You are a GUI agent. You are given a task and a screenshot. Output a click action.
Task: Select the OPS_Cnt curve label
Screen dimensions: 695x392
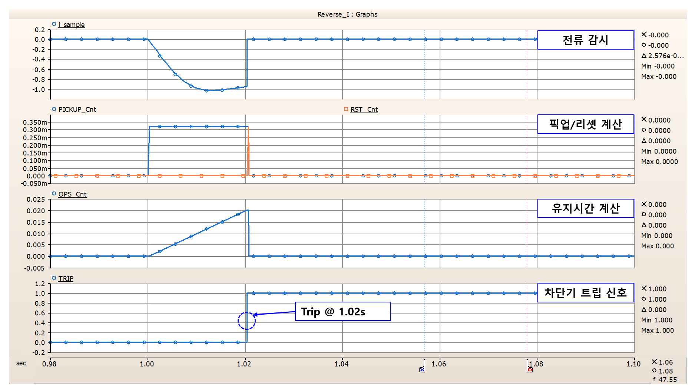(72, 194)
